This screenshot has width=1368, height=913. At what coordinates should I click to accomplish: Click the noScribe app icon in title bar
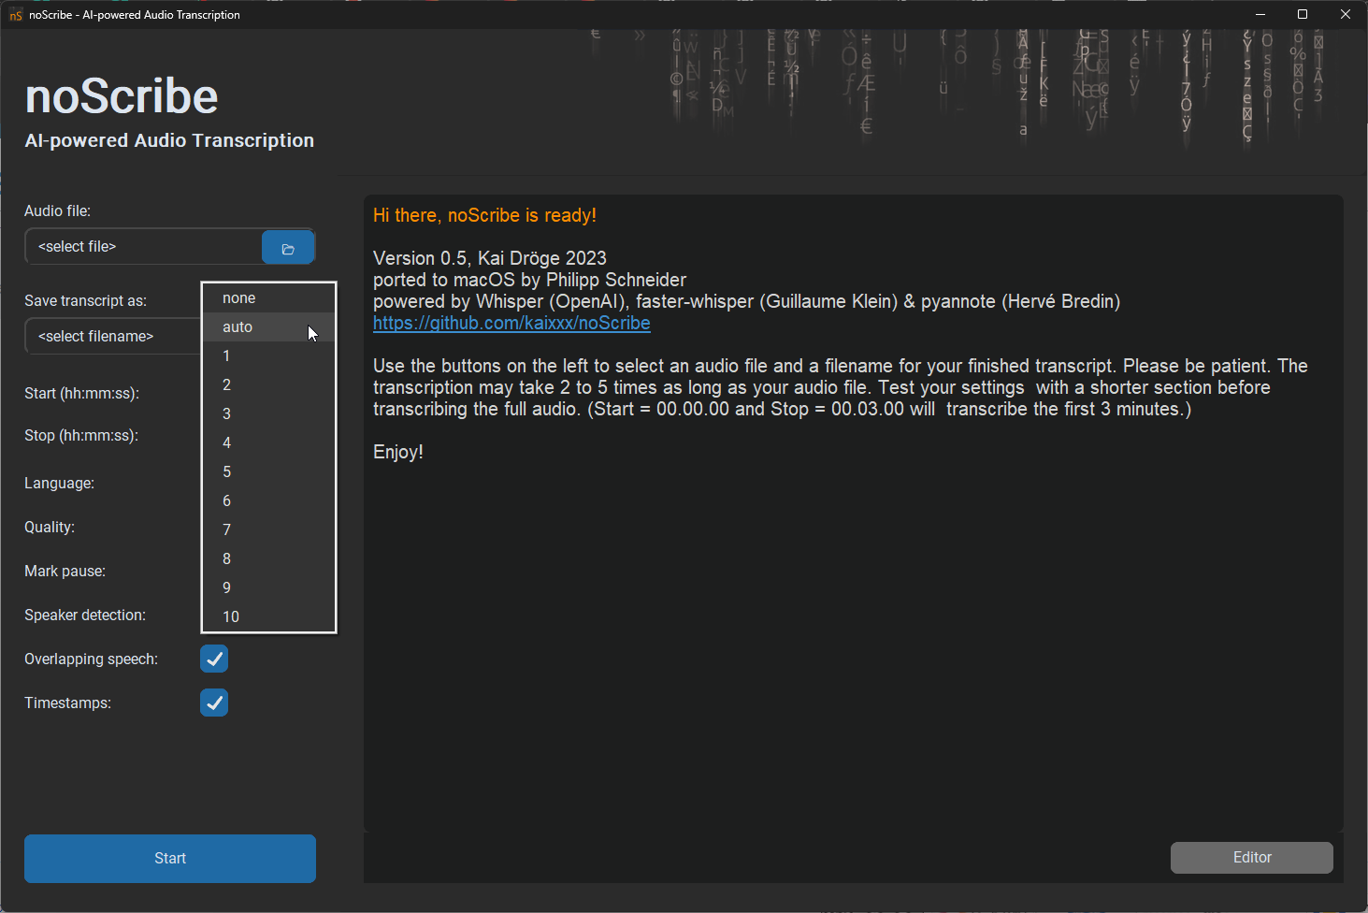(16, 15)
